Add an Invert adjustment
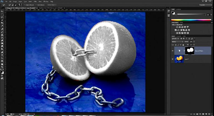Screen dimensions: 214x116 tap(177, 33)
